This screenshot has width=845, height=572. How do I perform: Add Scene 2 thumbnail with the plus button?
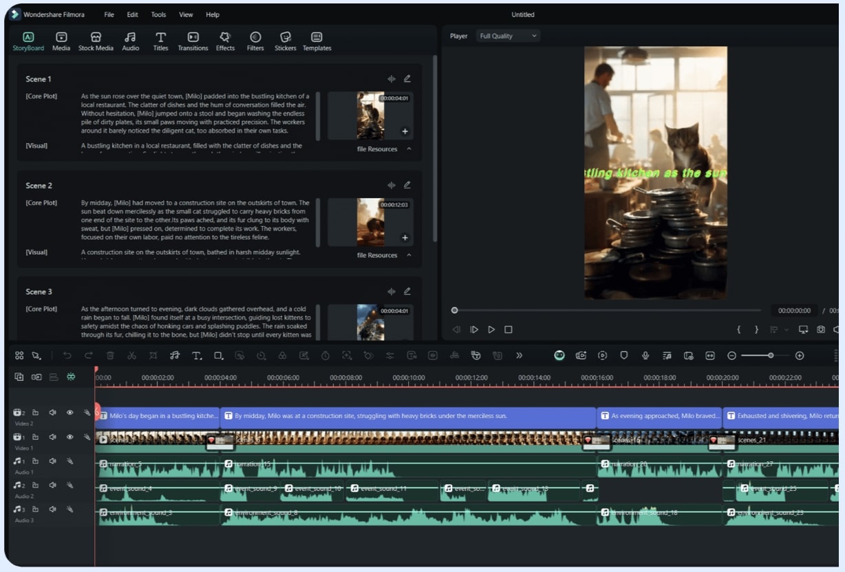(x=405, y=238)
